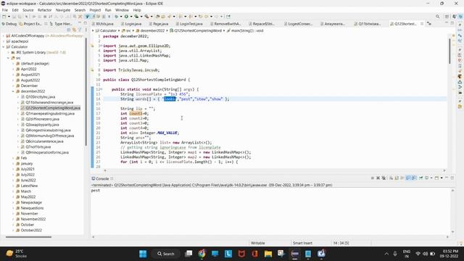
Task: Switch to the Page.java editor tab
Action: [x=159, y=24]
